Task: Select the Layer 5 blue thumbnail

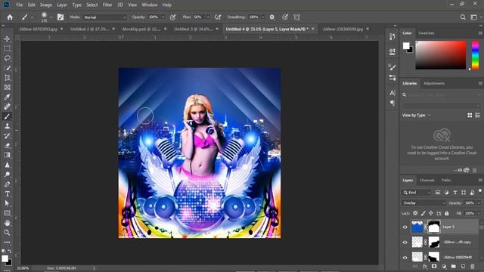Action: pos(417,227)
